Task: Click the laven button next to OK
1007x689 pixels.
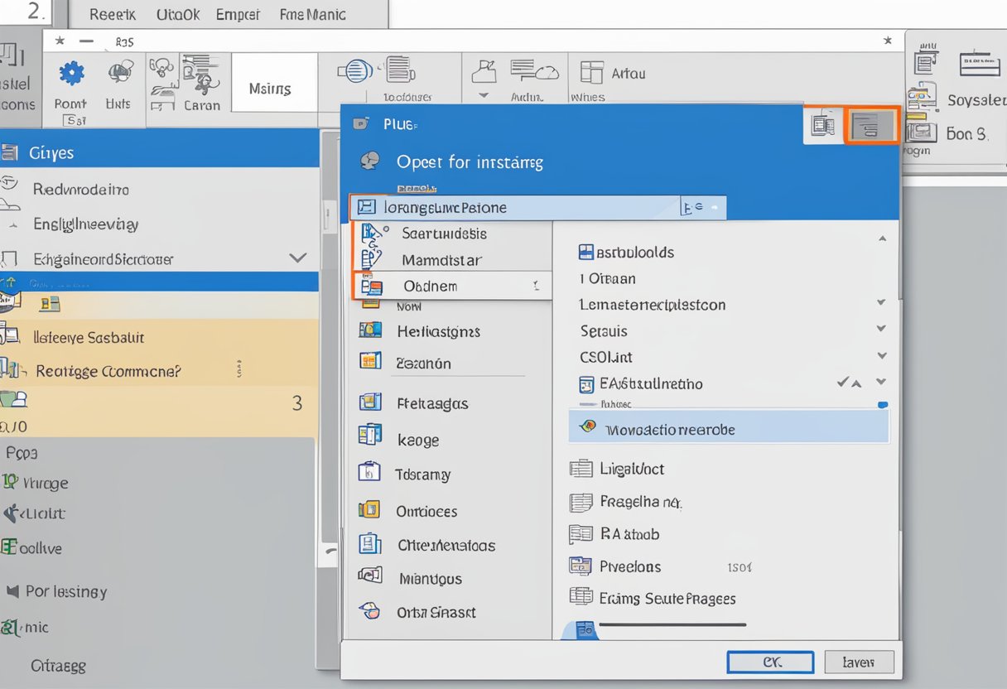Action: click(859, 662)
